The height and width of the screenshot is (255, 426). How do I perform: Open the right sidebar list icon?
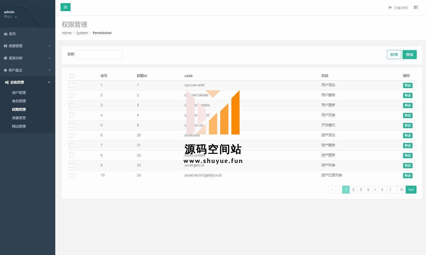coord(415,7)
